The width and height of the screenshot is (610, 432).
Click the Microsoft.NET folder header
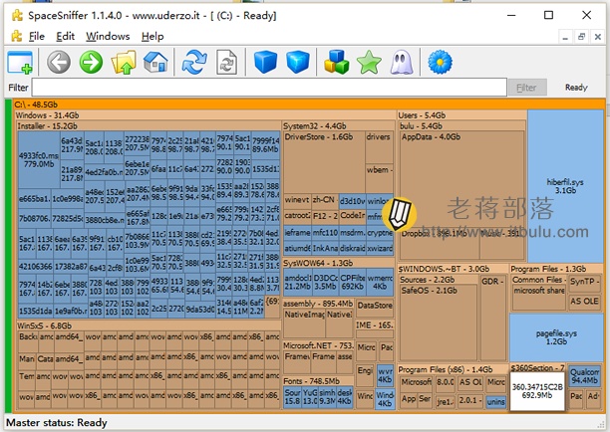tap(317, 345)
